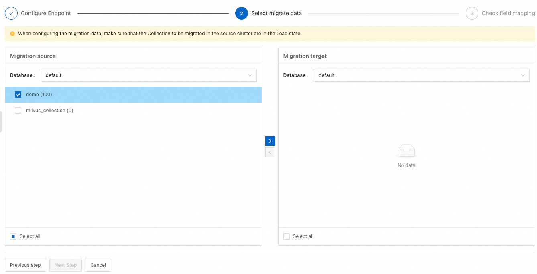Click the source database dropdown chevron arrow
This screenshot has height=274, width=537.
click(x=250, y=75)
